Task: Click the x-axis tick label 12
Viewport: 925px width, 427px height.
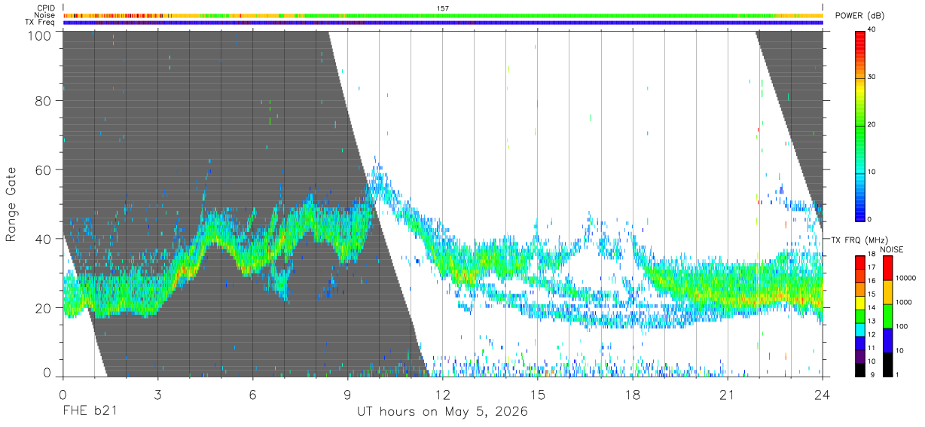Action: (x=443, y=395)
